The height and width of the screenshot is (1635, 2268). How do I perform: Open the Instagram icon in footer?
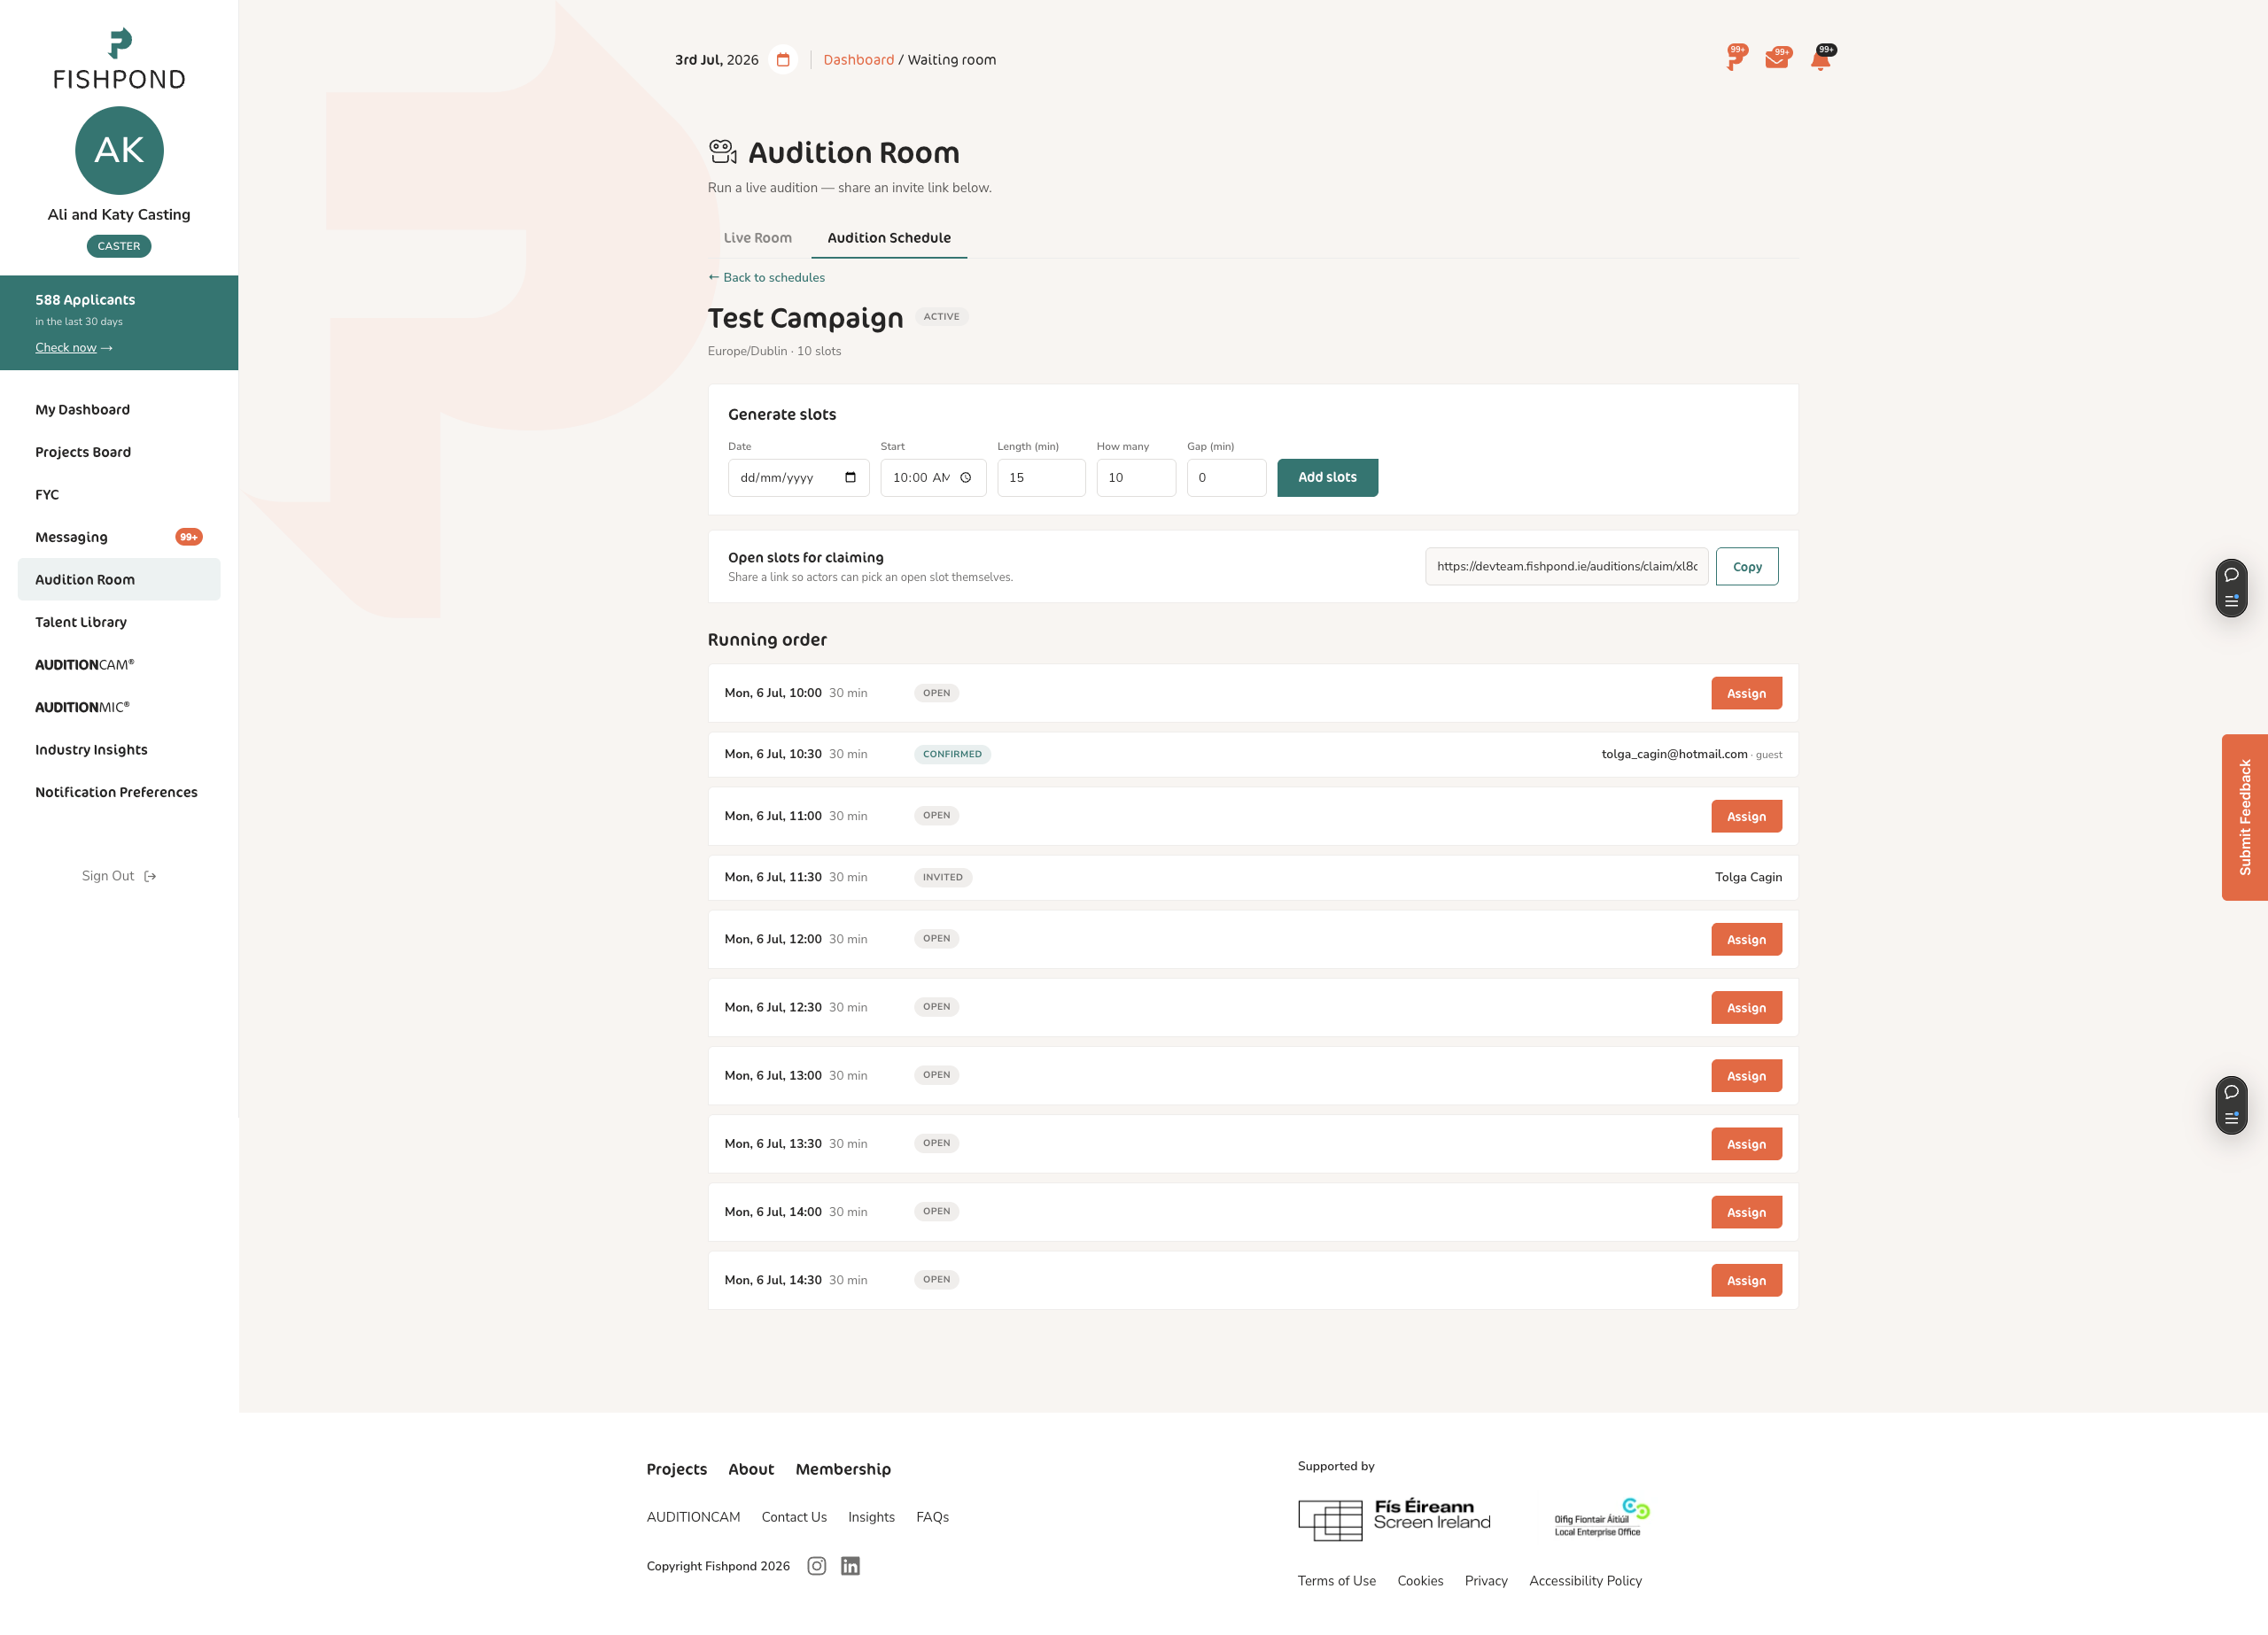tap(817, 1566)
